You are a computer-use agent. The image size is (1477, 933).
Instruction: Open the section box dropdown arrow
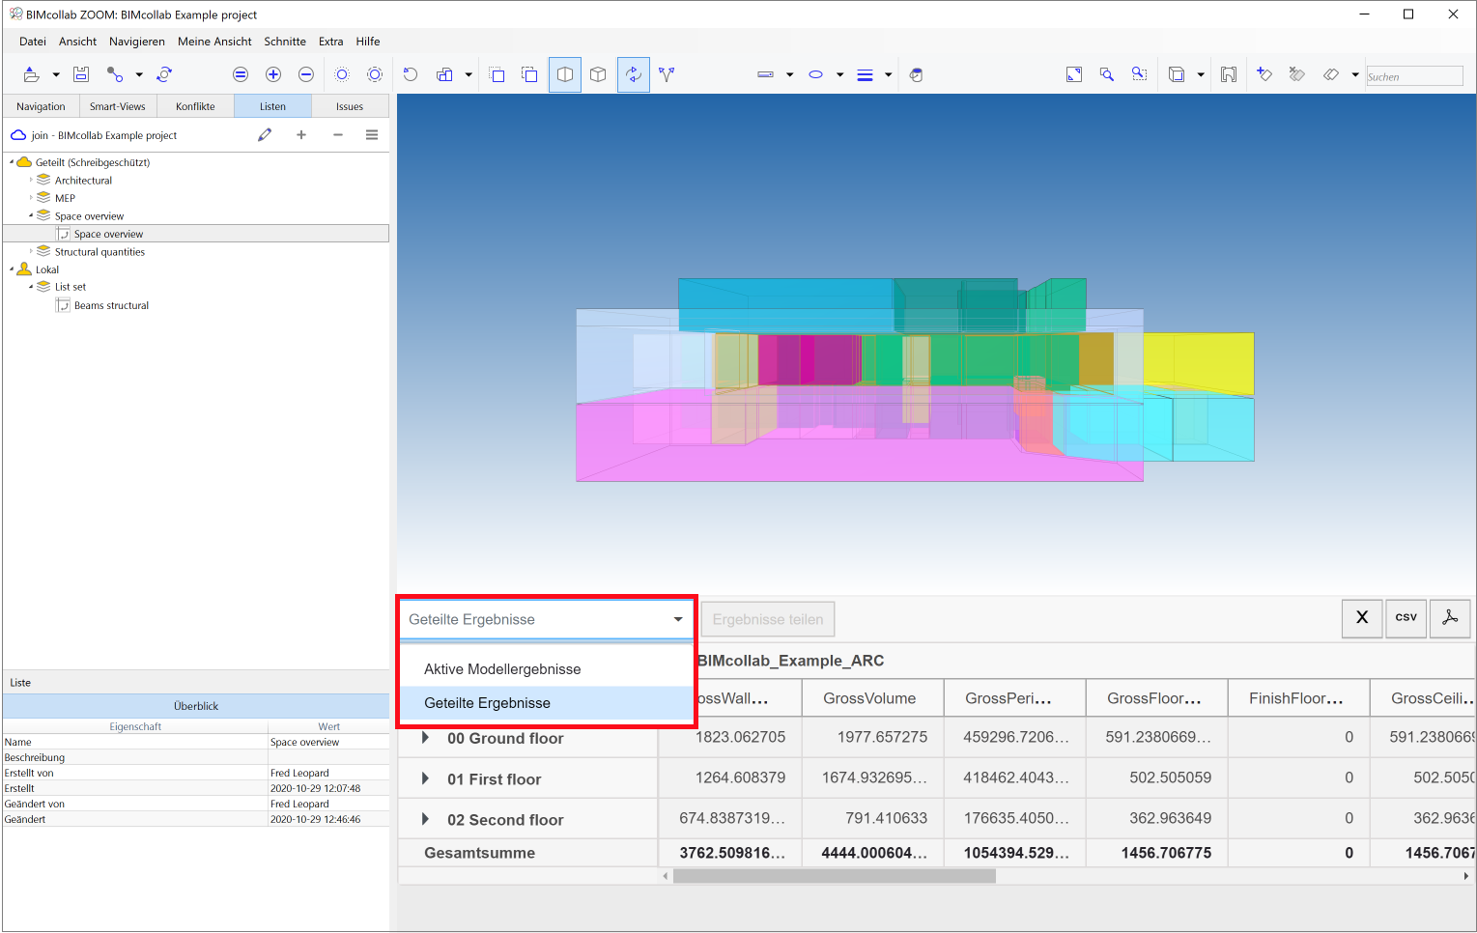[x=1201, y=74]
